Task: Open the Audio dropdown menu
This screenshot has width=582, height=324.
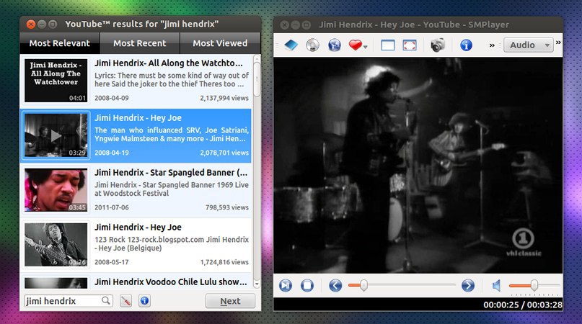Action: click(528, 45)
